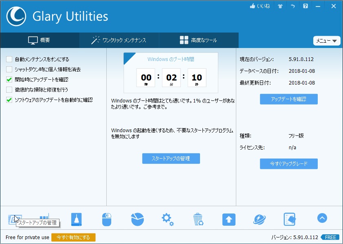343x244 pixels.
Task: Click the trash can uninstaller icon
Action: click(198, 218)
